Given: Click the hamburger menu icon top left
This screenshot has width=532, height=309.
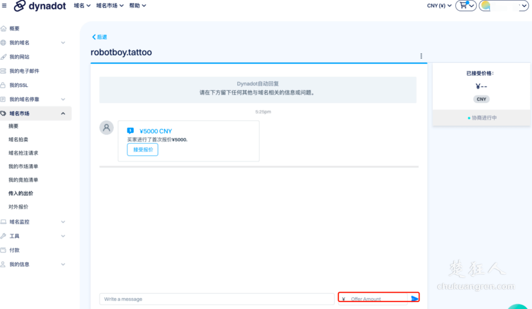Looking at the screenshot, I should point(4,5).
